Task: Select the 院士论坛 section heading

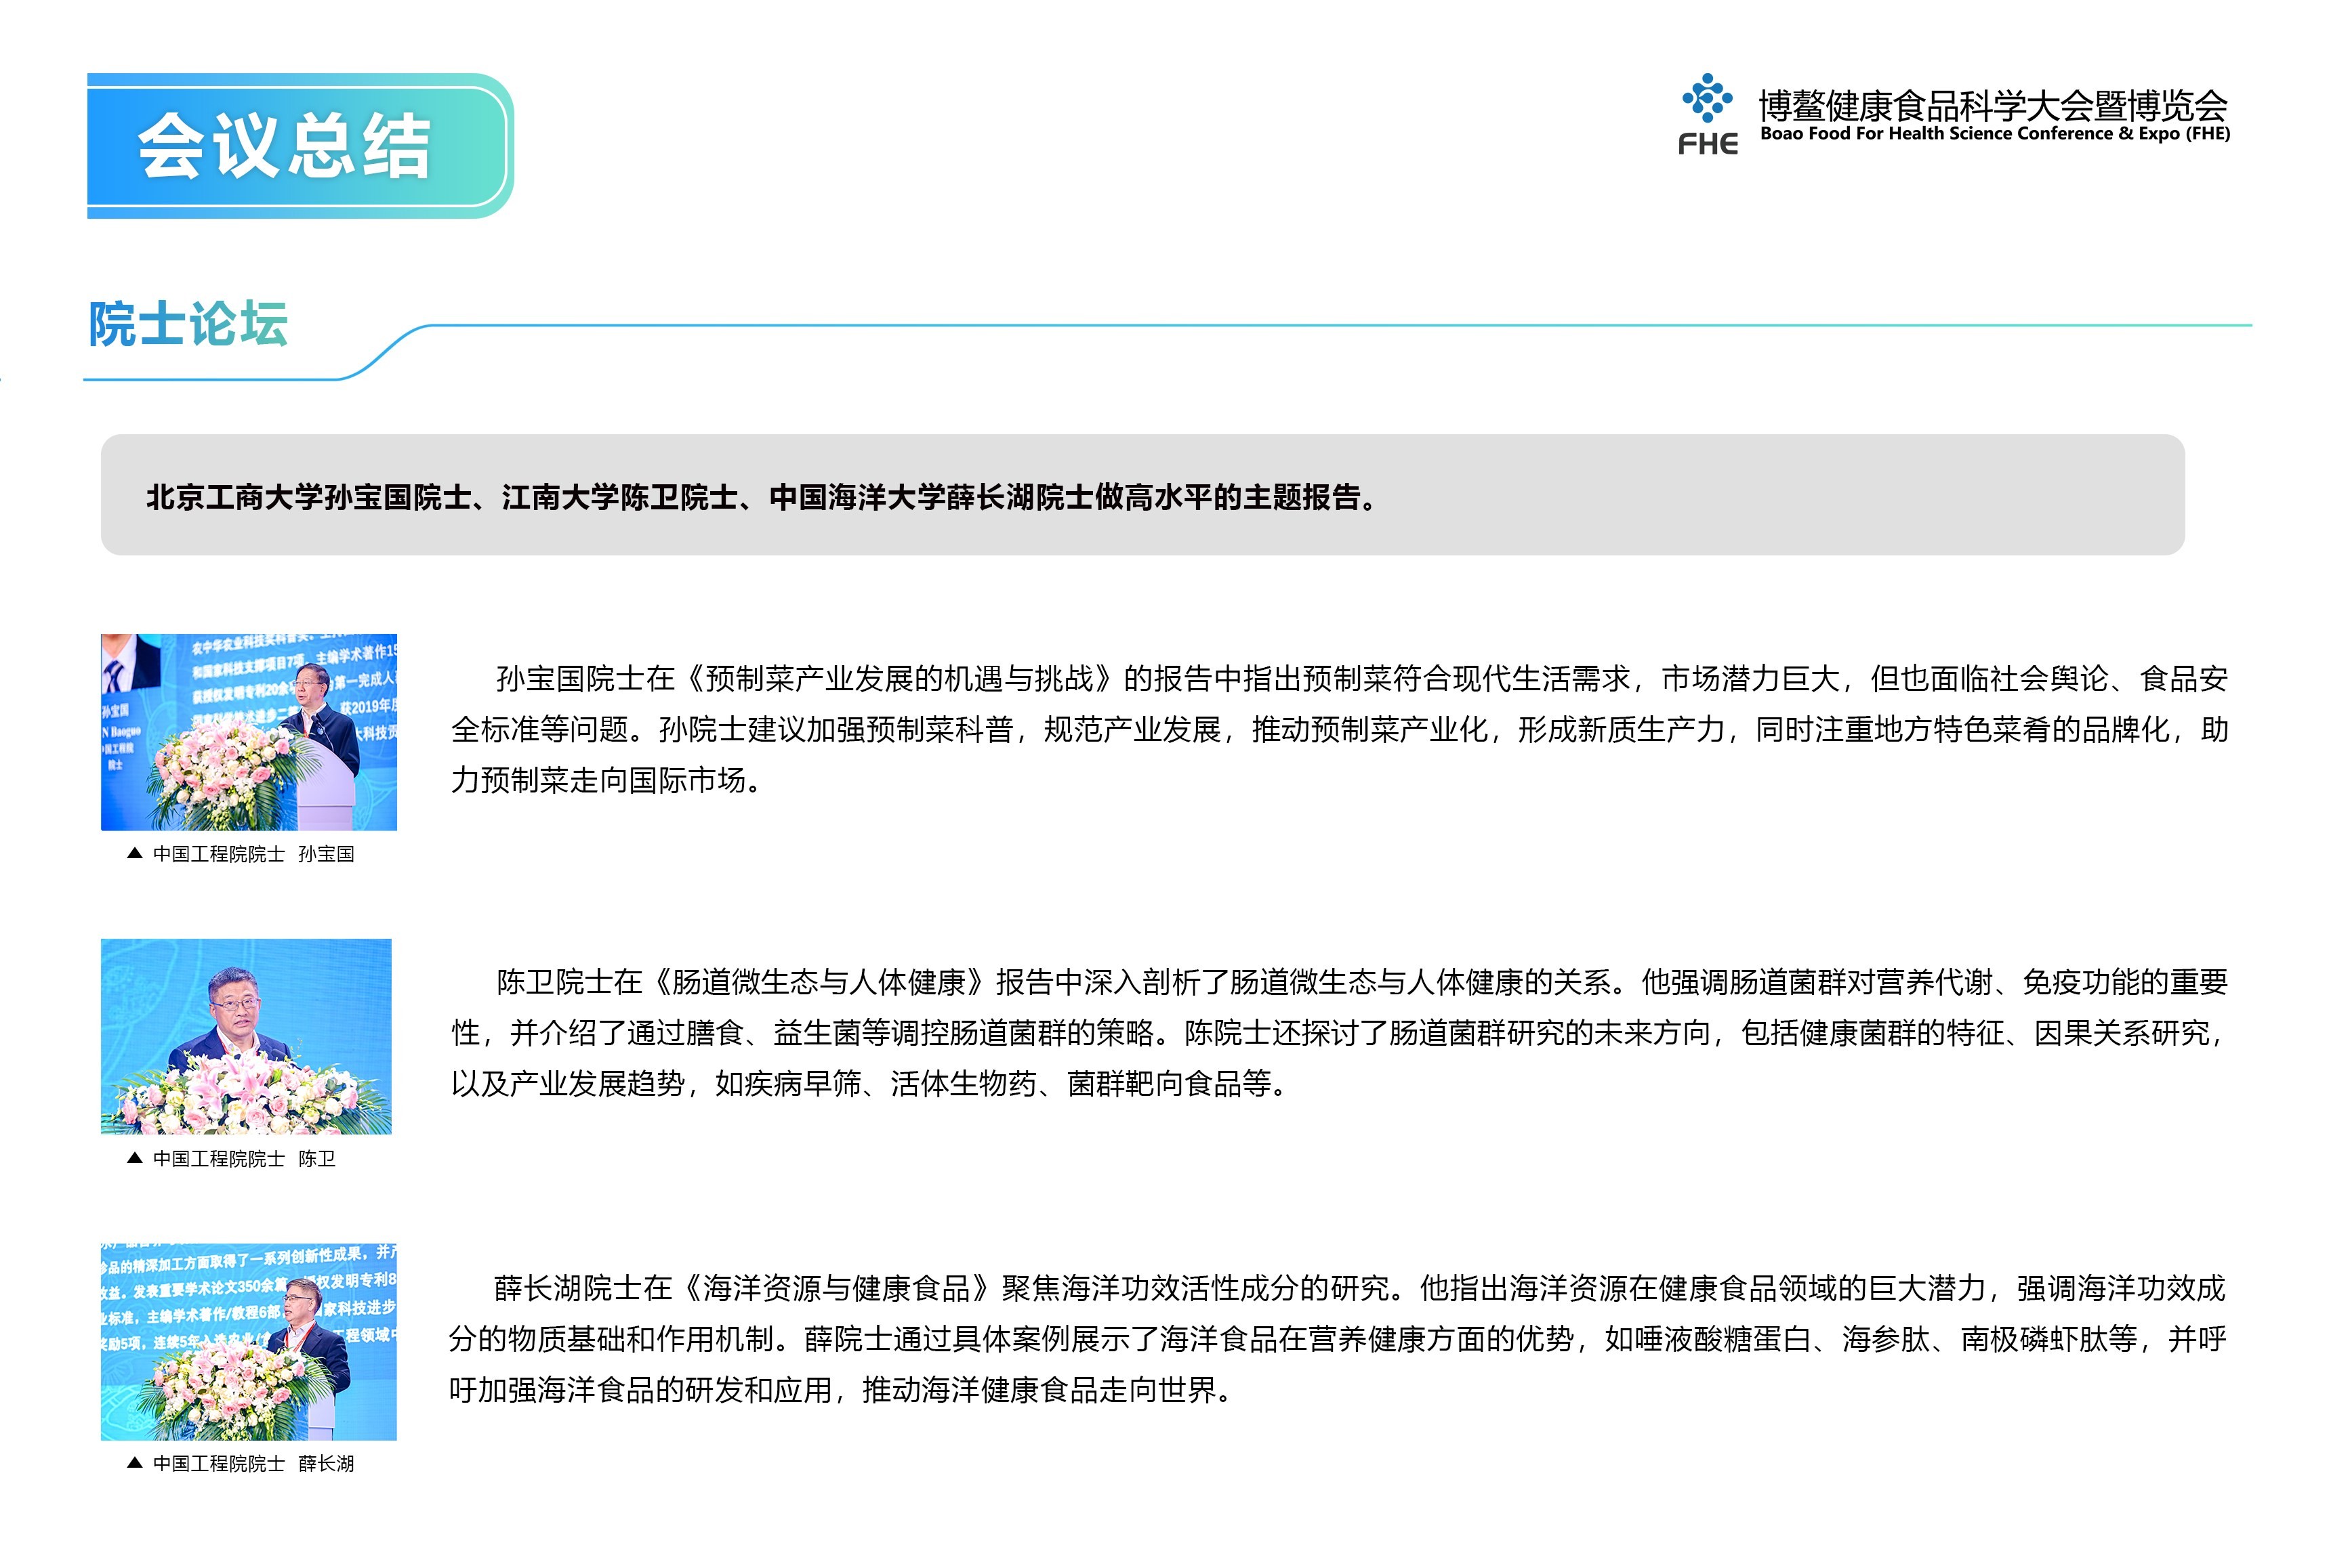Action: tap(188, 324)
